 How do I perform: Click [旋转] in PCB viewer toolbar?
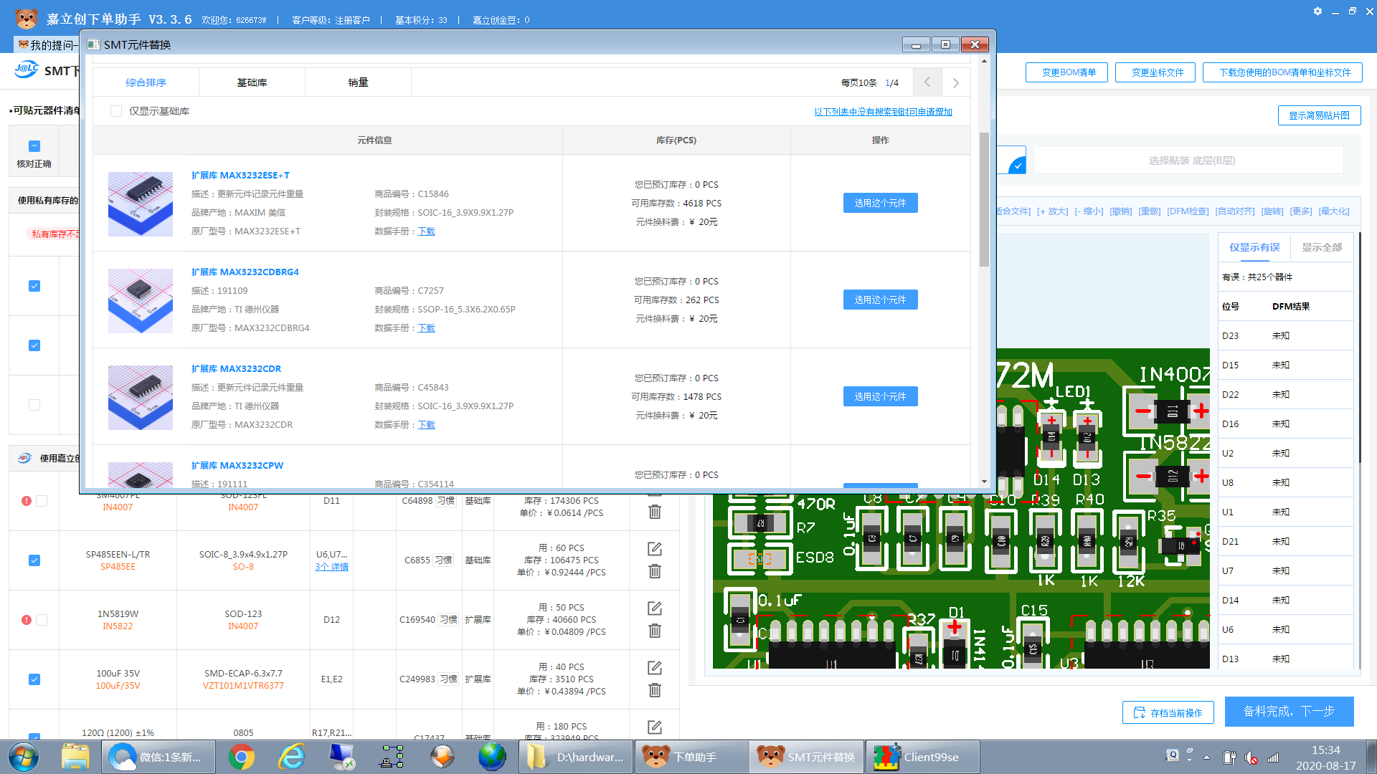1272,211
